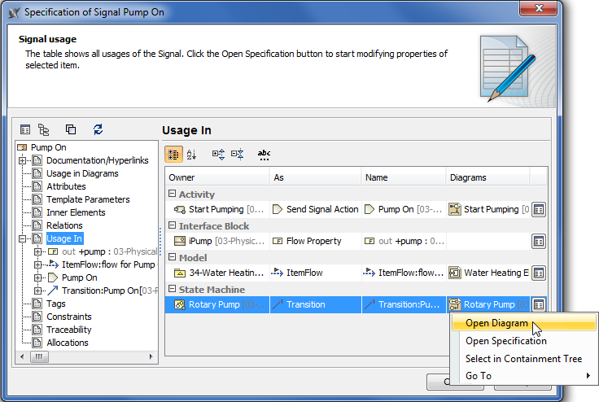Screen dimensions: 599x402
Task: Select Inner Elements tree item
Action: click(76, 212)
